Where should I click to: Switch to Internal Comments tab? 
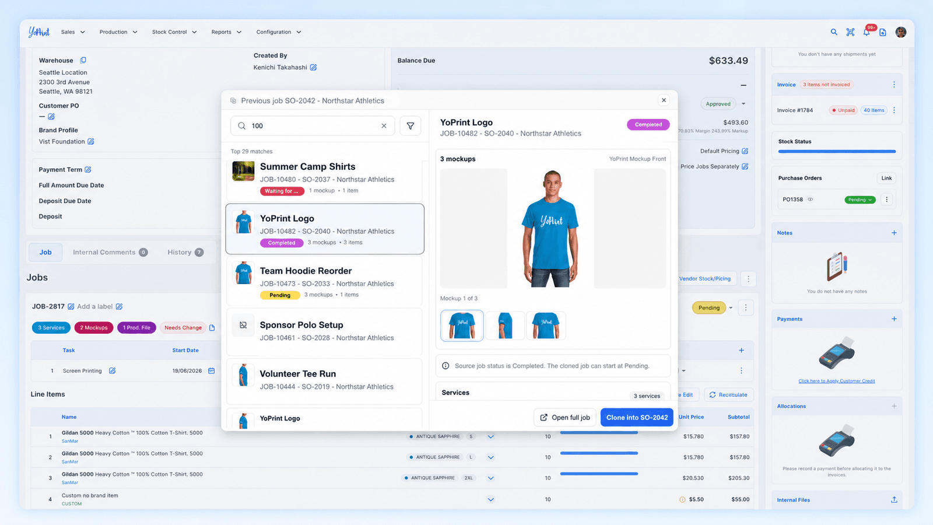pos(110,253)
